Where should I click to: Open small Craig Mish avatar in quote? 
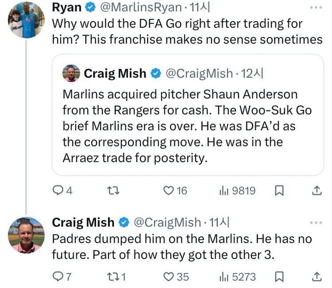[71, 74]
